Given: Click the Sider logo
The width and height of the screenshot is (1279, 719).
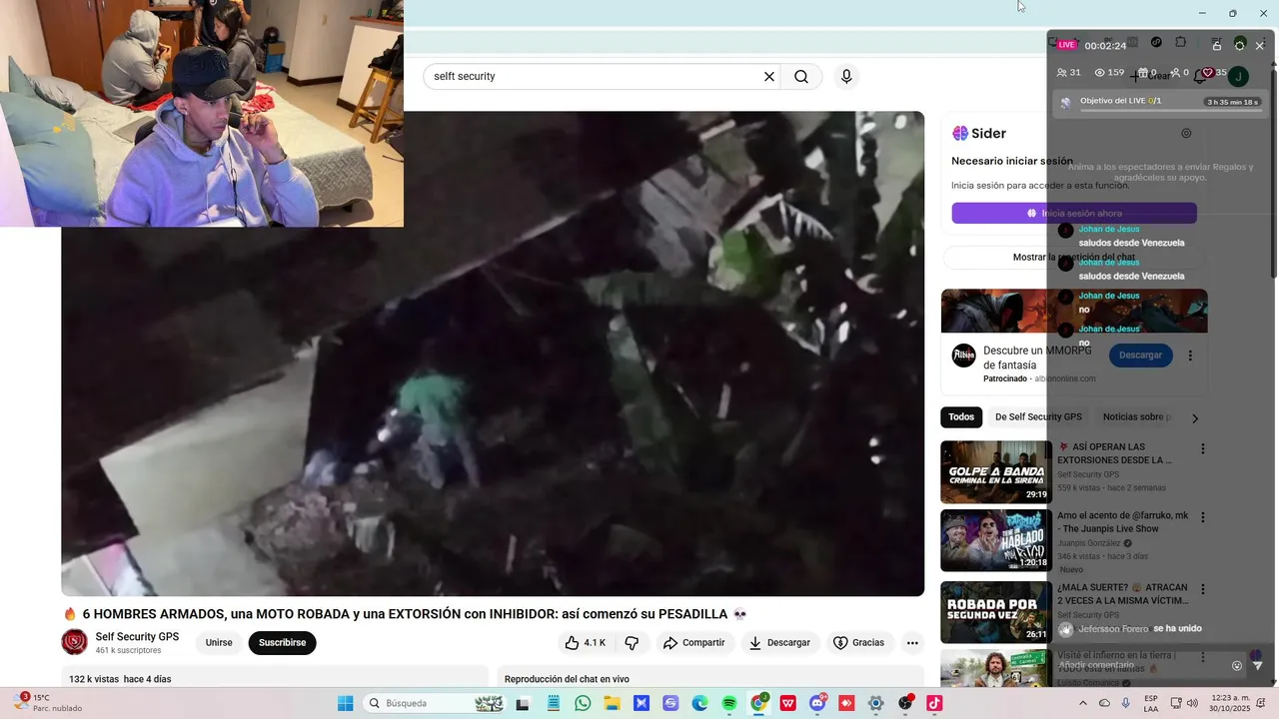Looking at the screenshot, I should pos(979,134).
